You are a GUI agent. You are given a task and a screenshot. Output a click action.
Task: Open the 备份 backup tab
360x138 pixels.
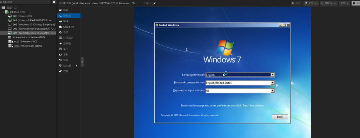(x=69, y=49)
